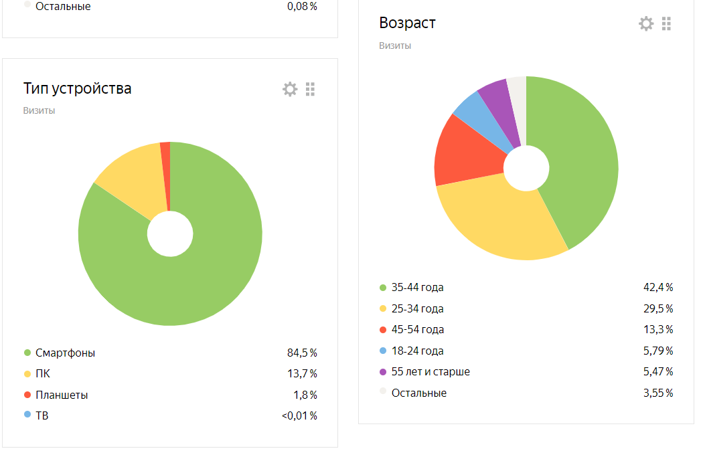This screenshot has width=701, height=465.
Task: Select Остальные label in Возраст legend
Action: click(x=419, y=393)
